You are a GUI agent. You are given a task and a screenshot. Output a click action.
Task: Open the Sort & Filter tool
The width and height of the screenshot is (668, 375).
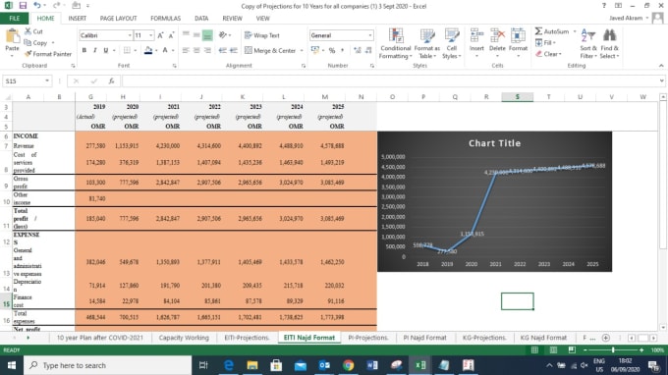click(587, 43)
